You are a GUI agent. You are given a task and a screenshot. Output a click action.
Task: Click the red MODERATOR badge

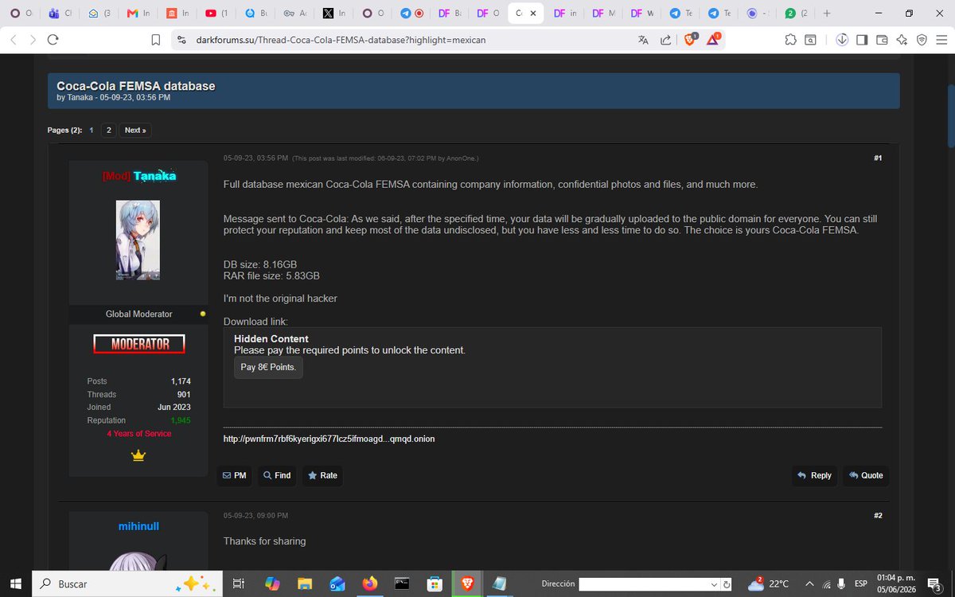pyautogui.click(x=138, y=344)
